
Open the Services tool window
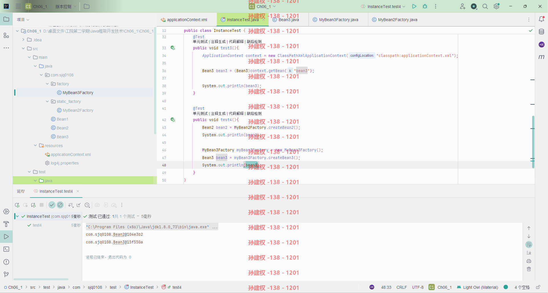tap(6, 211)
